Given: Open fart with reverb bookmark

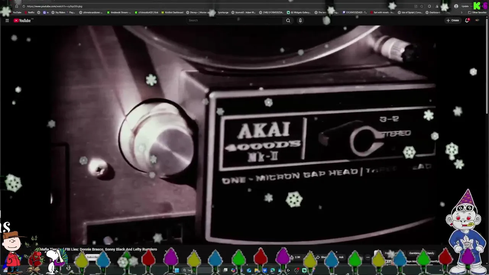Looking at the screenshot, I should (382, 12).
